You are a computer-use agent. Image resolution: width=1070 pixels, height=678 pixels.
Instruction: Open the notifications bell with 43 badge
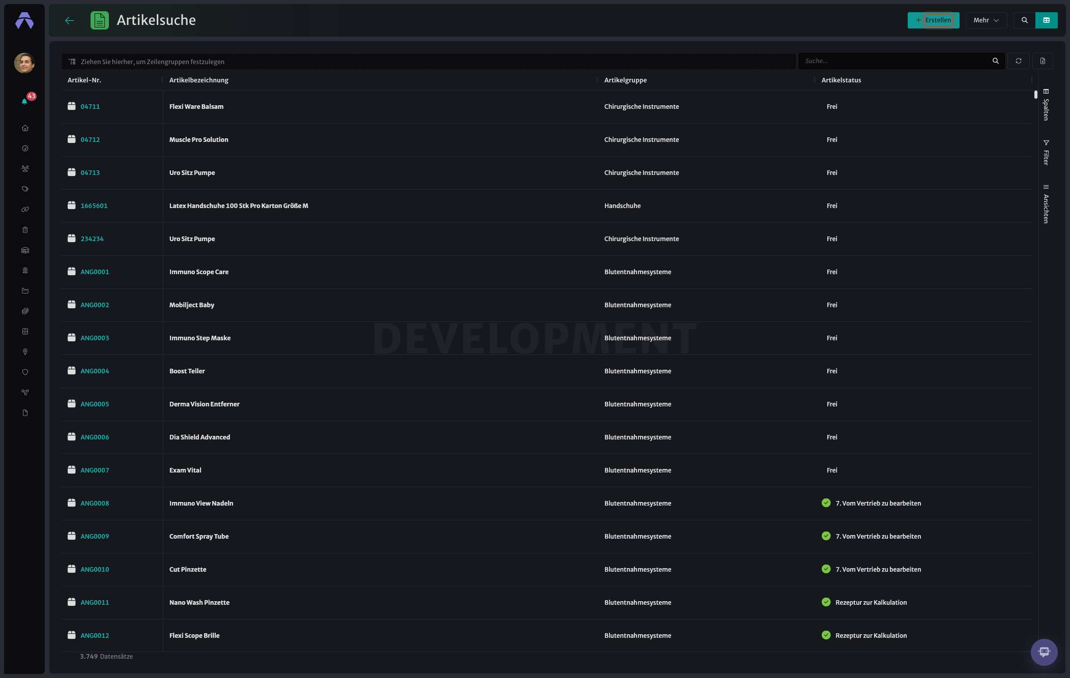coord(25,101)
